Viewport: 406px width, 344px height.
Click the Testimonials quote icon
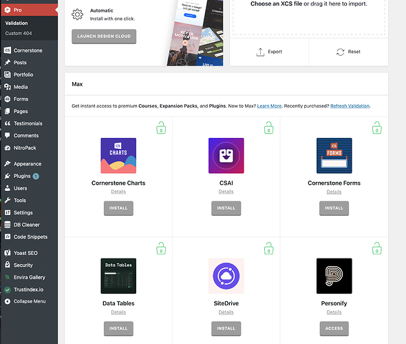pos(8,123)
